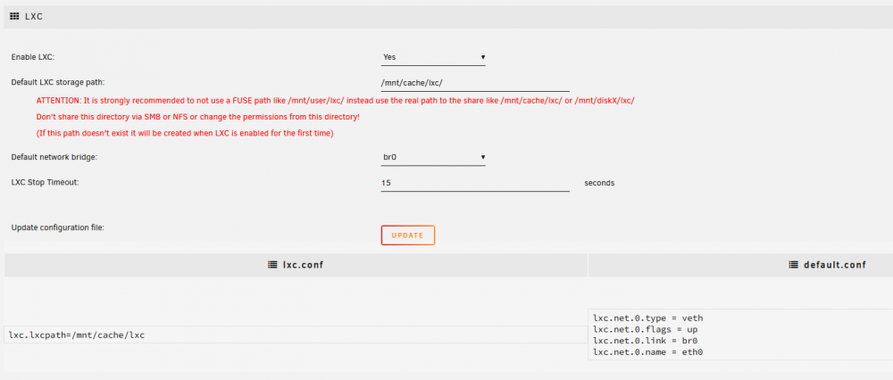
Task: Click the 'lxc.net.0.type = veth' line
Action: [x=650, y=318]
